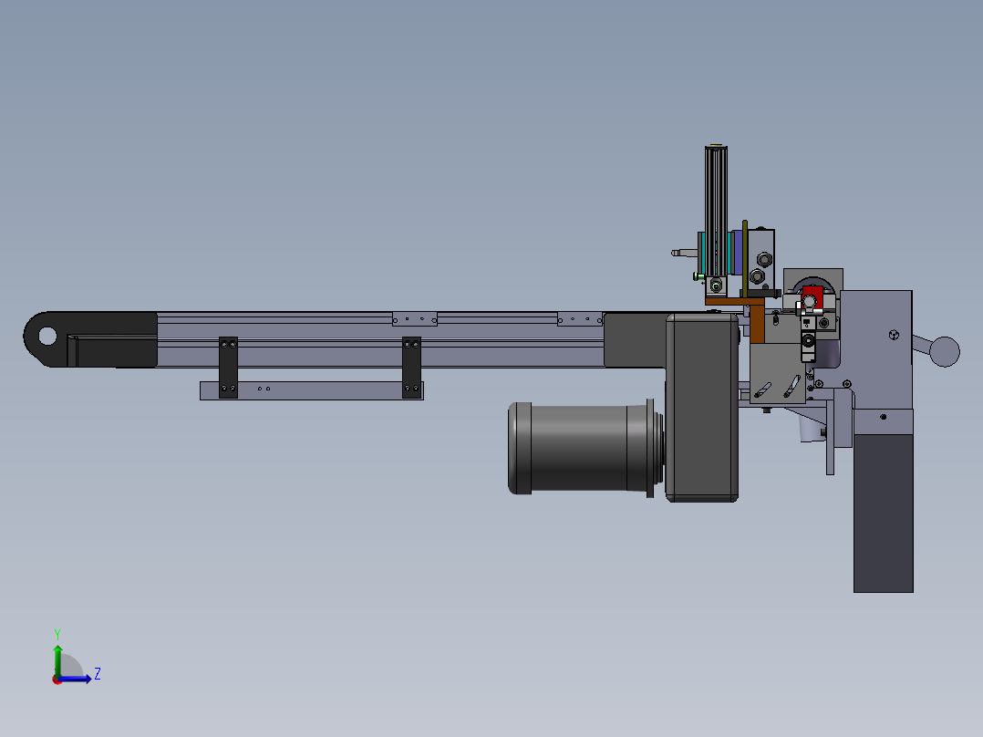The image size is (983, 737).
Task: Click the circular hole at the conveyor's left end
Action: 45,336
